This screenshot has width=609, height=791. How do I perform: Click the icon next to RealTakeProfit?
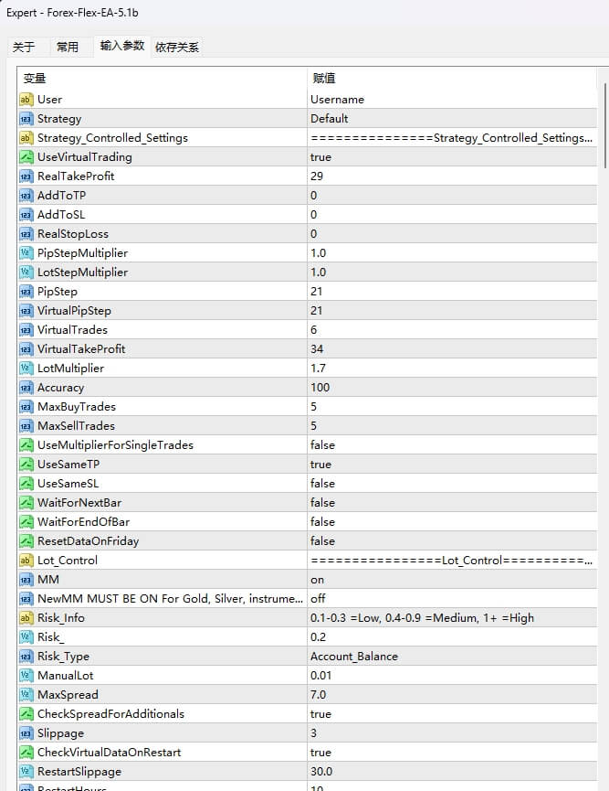[x=26, y=176]
